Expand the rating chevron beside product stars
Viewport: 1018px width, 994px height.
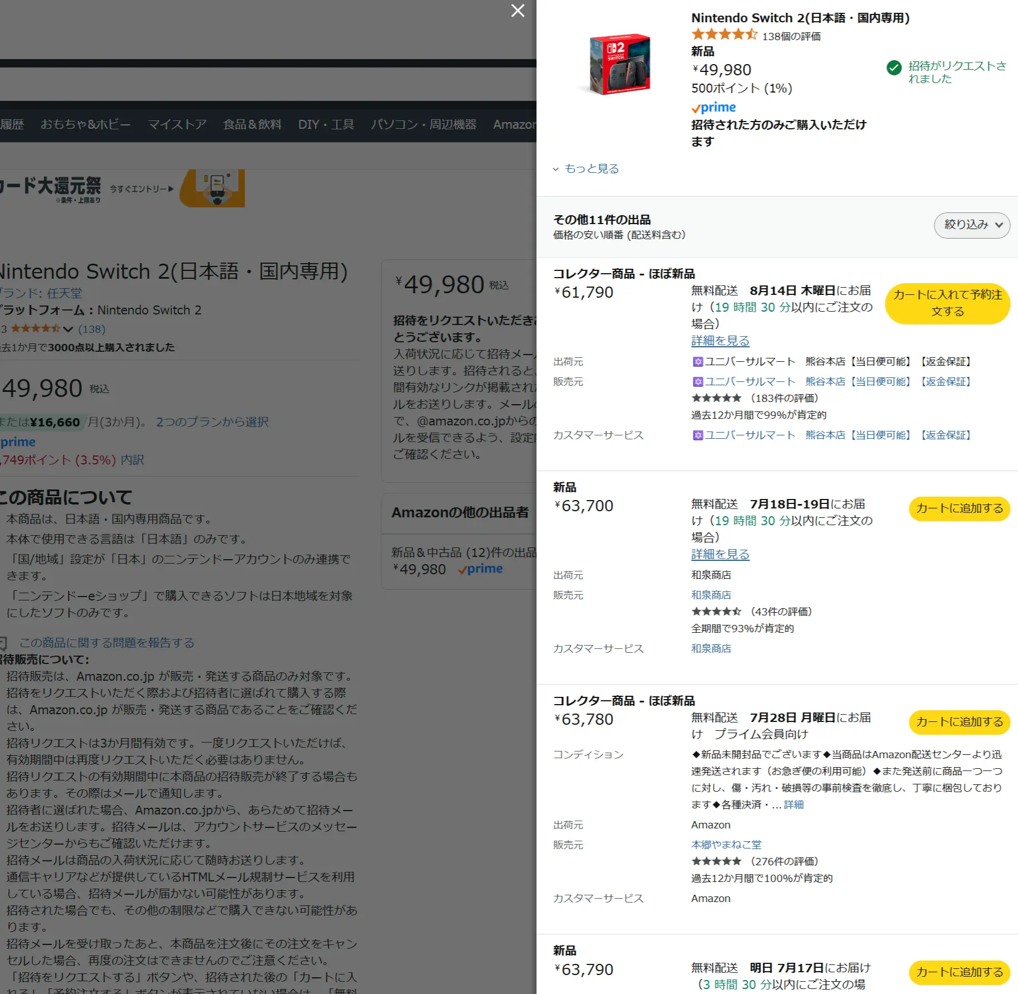68,329
